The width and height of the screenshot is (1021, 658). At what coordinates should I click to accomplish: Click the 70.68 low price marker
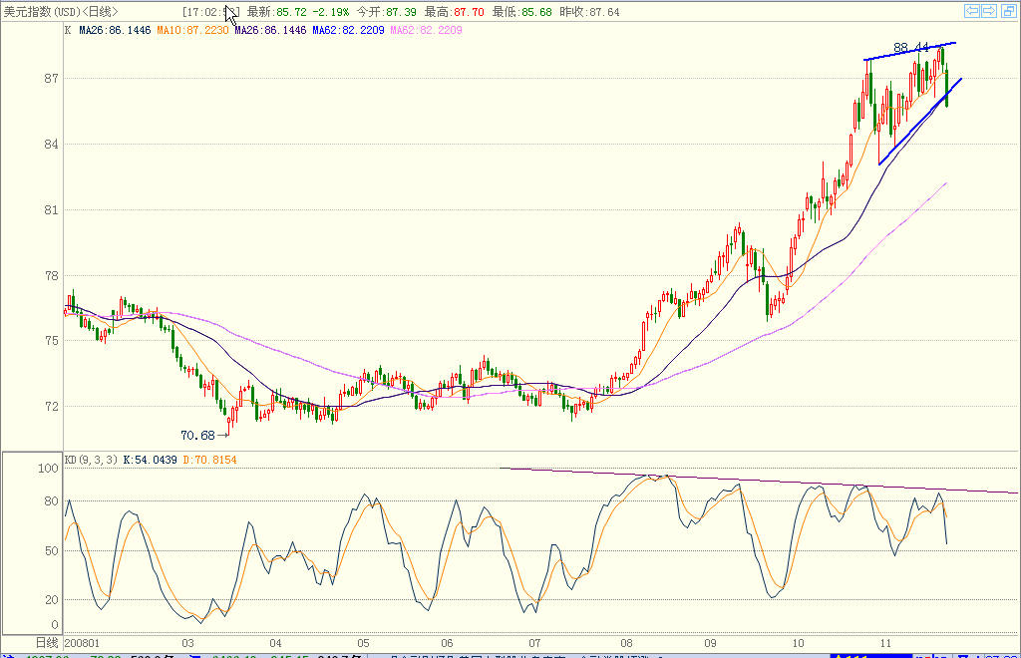(198, 435)
